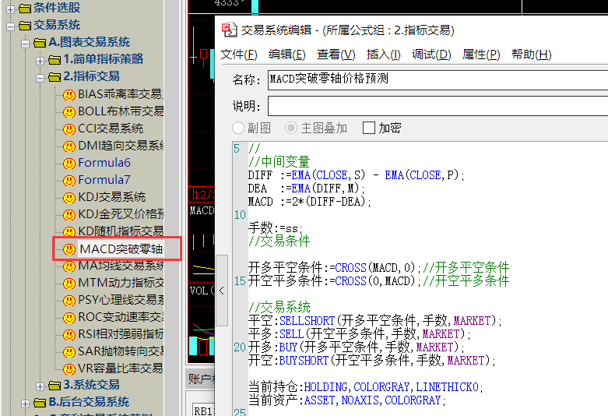Click the 条件选股 folder icon

coord(25,8)
